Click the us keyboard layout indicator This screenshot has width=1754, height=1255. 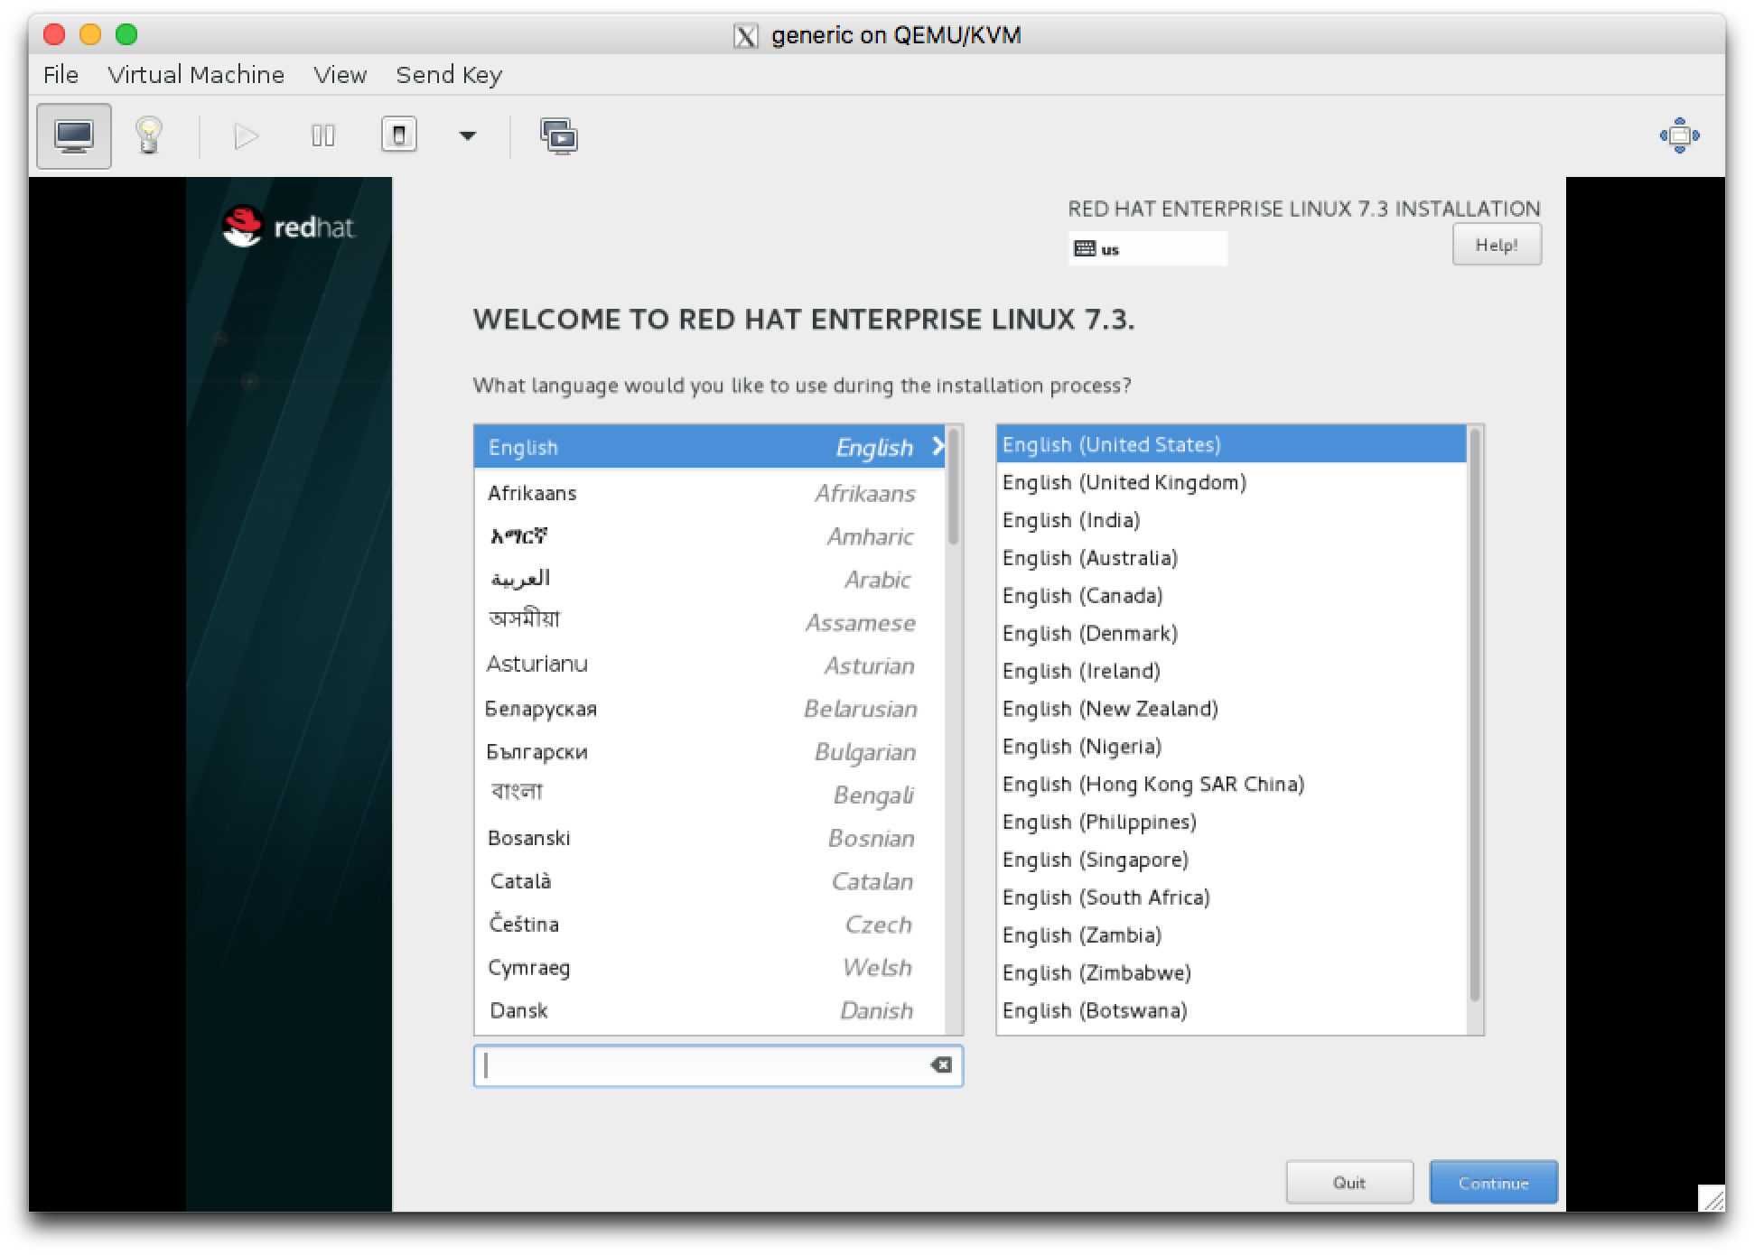pos(1148,249)
